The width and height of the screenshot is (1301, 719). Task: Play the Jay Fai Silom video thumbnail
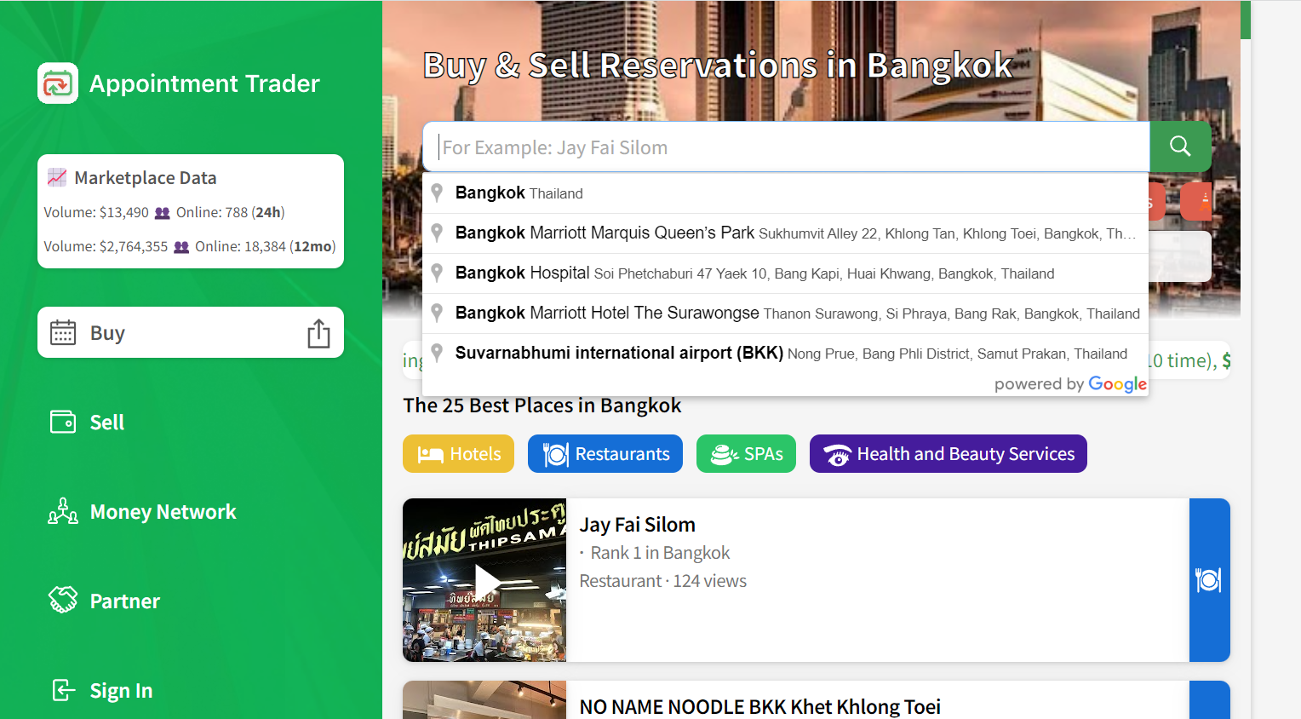(485, 581)
